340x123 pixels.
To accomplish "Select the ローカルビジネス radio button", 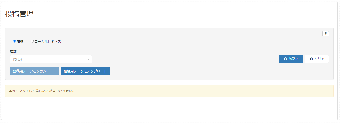I will [32, 41].
